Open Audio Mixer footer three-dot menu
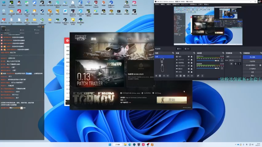This screenshot has height=147, width=262. (202, 76)
